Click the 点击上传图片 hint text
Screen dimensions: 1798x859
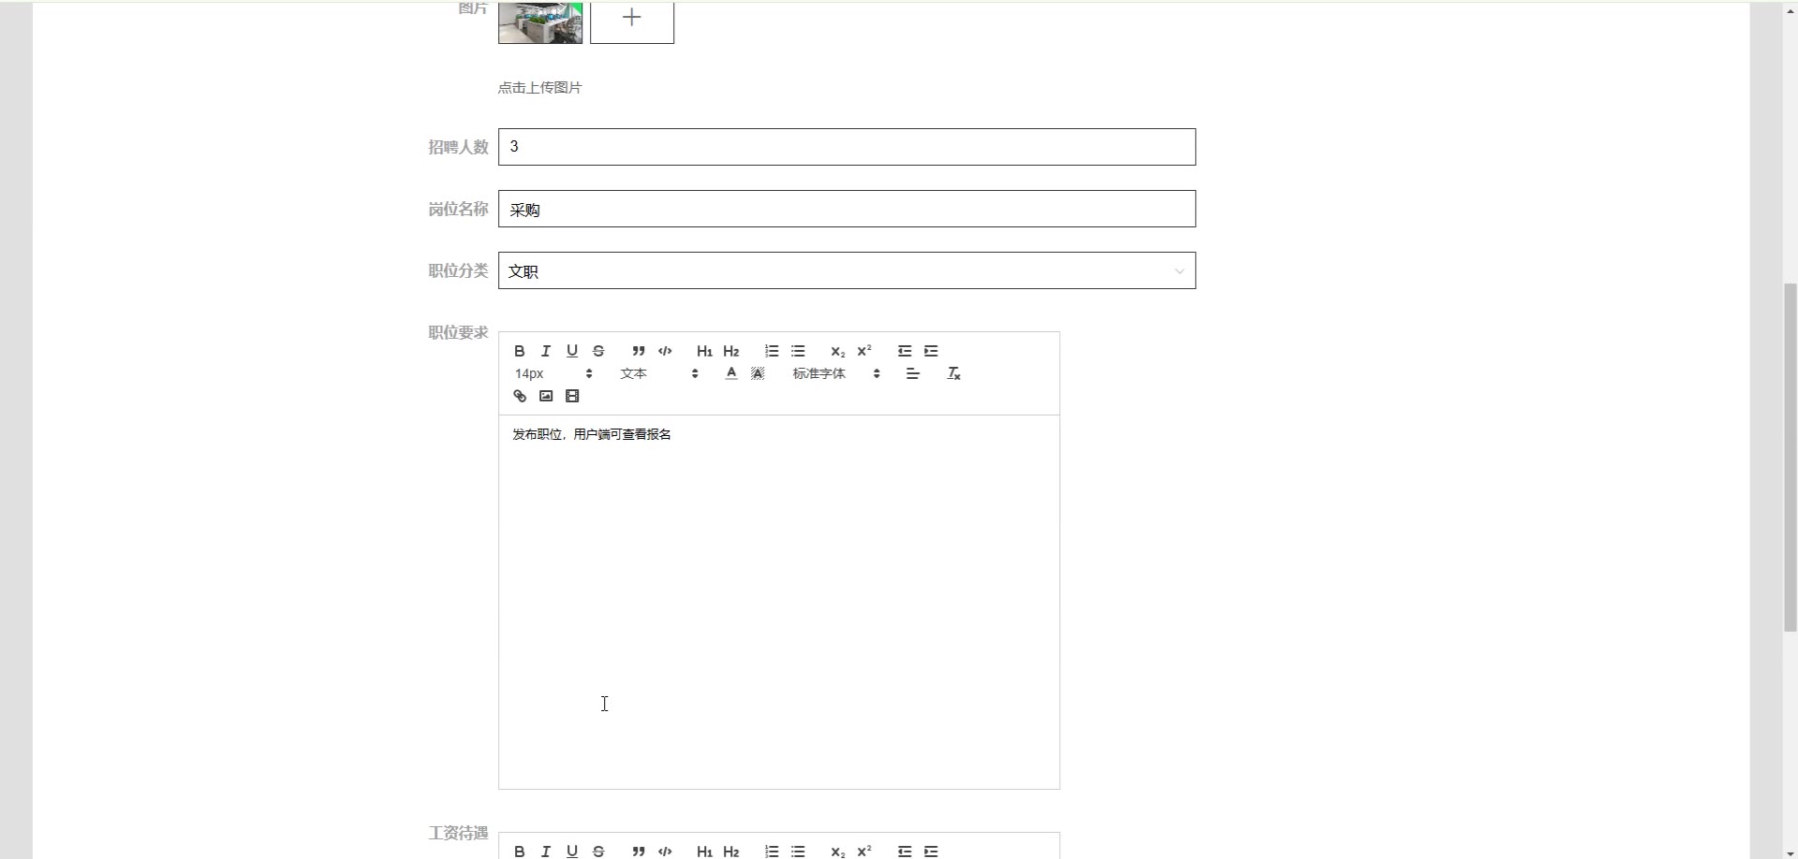pos(540,87)
